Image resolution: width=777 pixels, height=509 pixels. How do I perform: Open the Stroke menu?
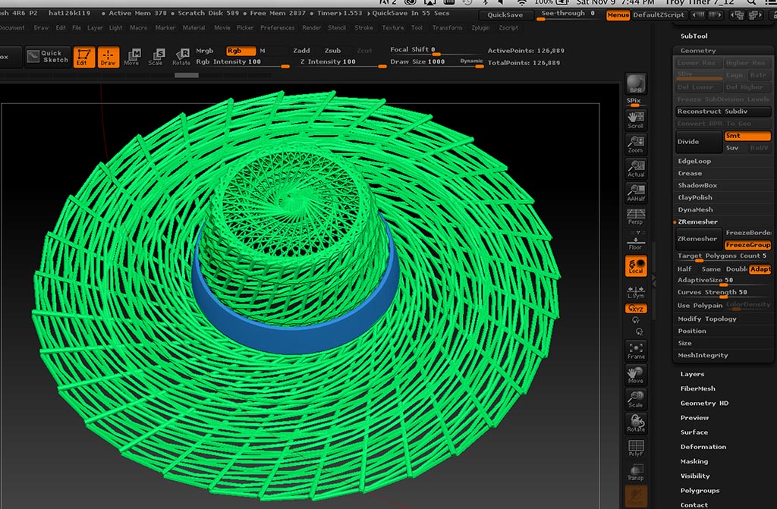point(363,28)
